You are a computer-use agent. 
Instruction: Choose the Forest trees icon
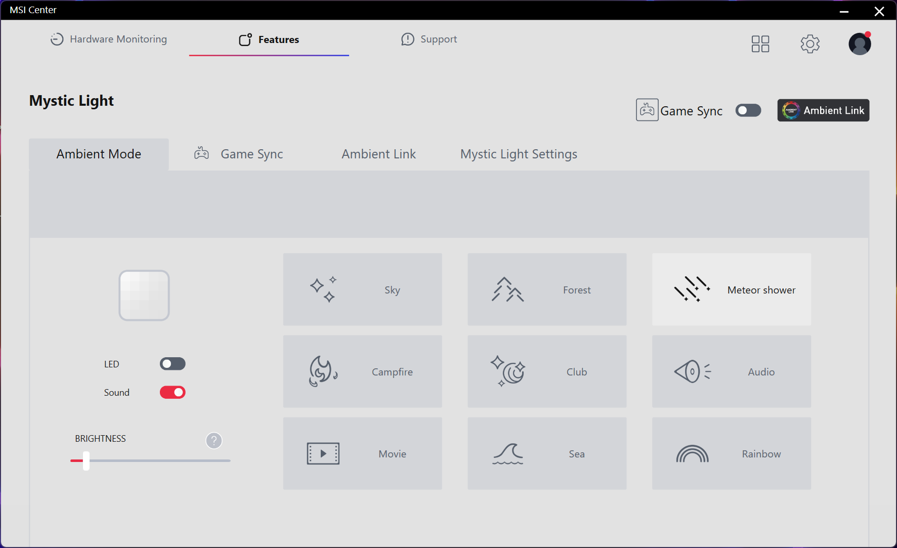click(508, 289)
